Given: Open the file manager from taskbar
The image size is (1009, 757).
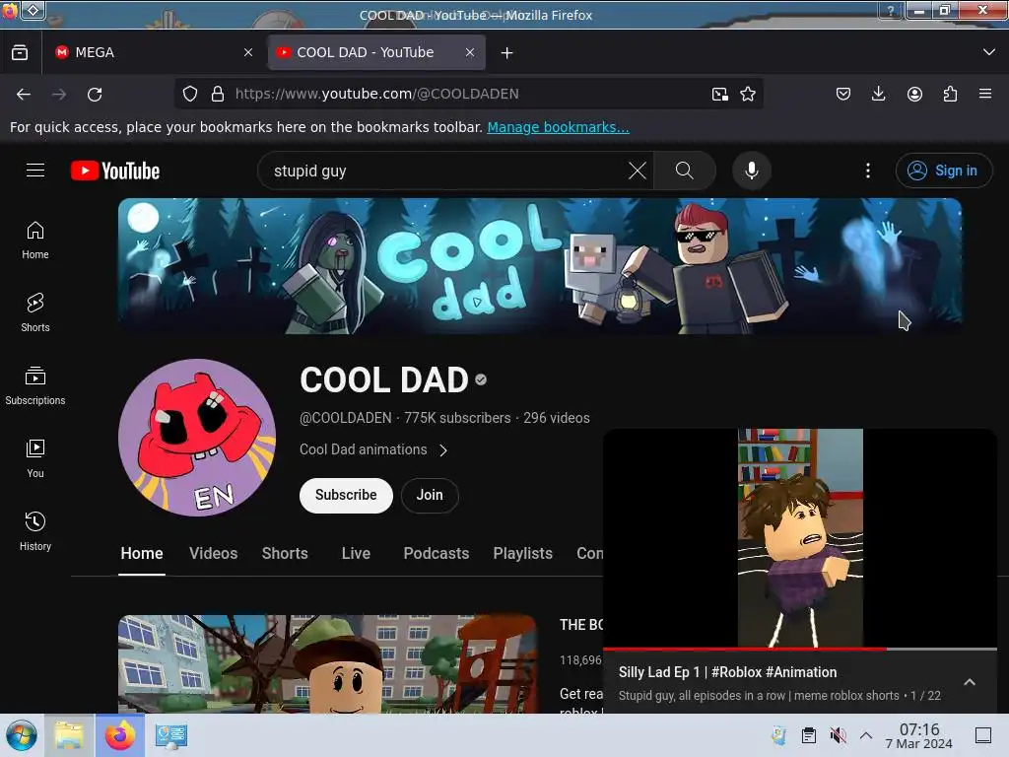Looking at the screenshot, I should click(x=69, y=735).
